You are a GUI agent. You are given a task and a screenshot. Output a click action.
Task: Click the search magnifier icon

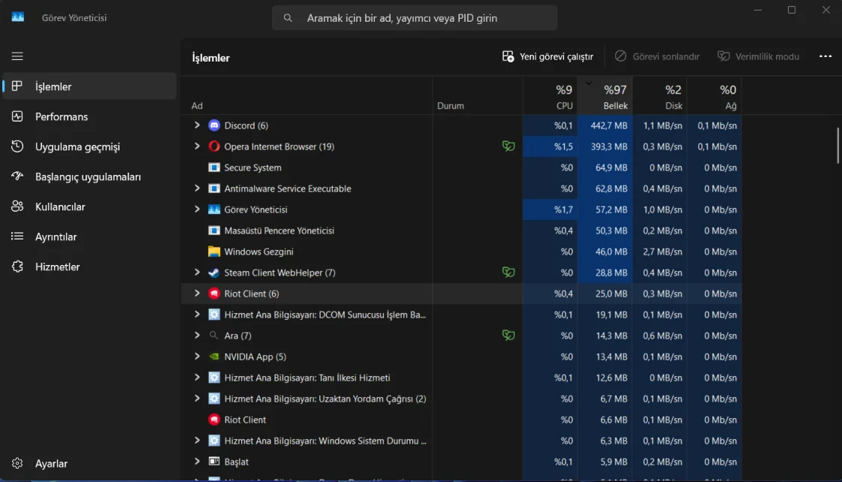point(288,18)
